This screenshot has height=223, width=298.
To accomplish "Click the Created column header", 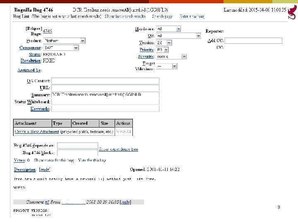I will (x=85, y=123).
